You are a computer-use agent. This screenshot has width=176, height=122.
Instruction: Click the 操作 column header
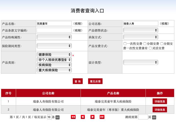pyautogui.click(x=160, y=93)
